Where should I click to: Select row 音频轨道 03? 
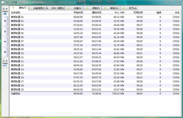pyautogui.click(x=95, y=25)
